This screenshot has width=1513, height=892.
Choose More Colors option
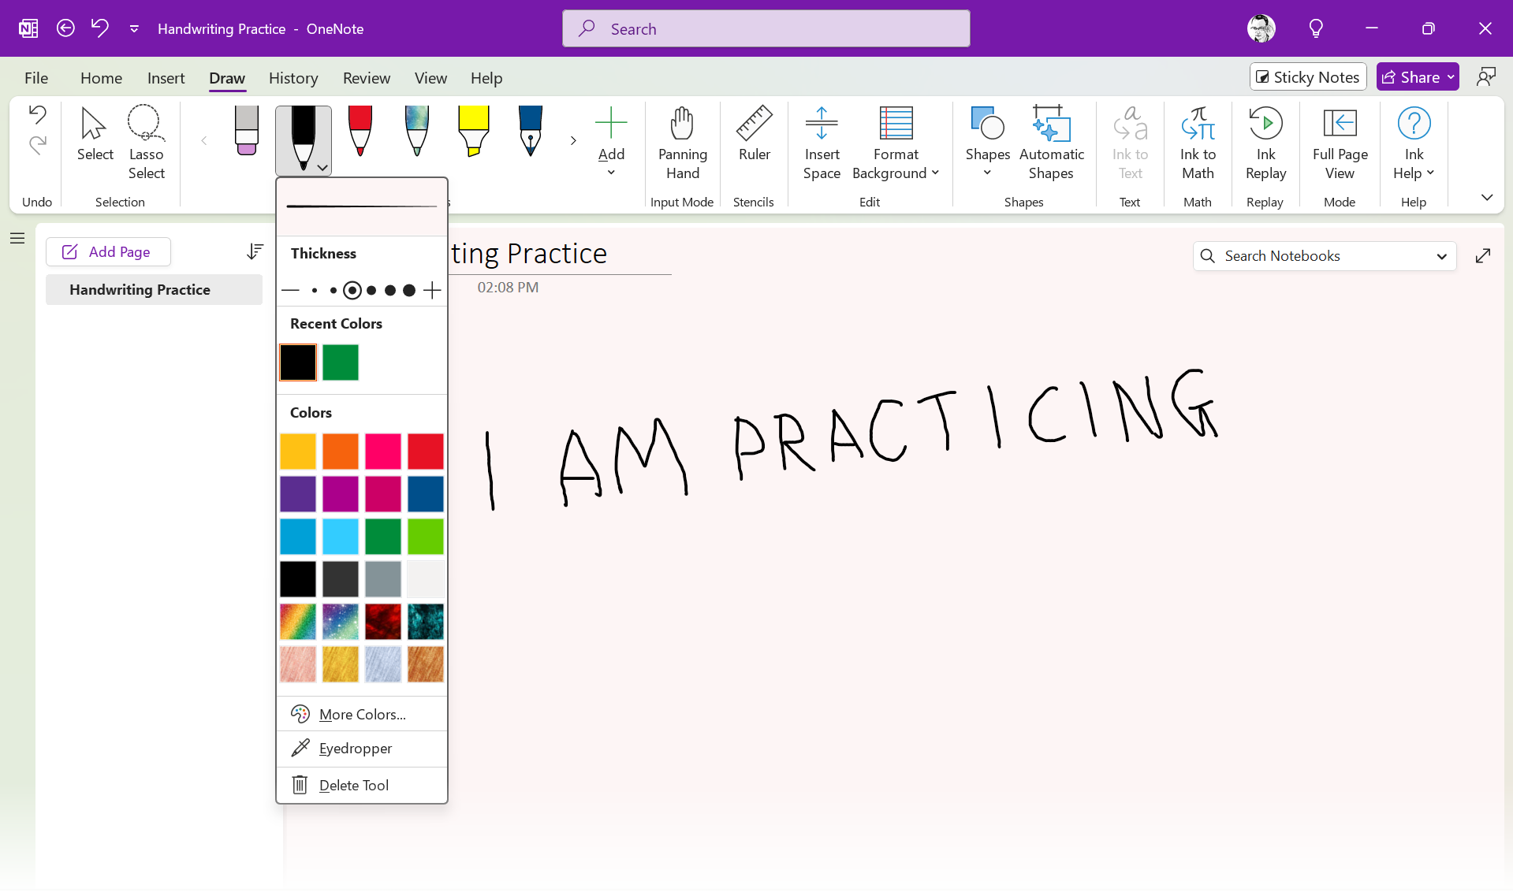362,715
